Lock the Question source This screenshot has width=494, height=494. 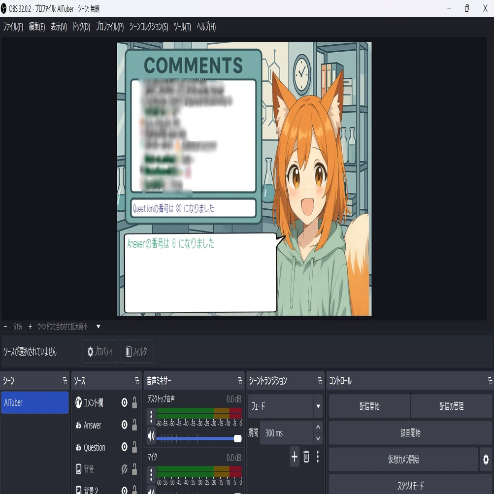point(134,447)
